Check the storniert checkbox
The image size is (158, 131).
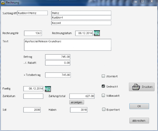[x=103, y=76]
